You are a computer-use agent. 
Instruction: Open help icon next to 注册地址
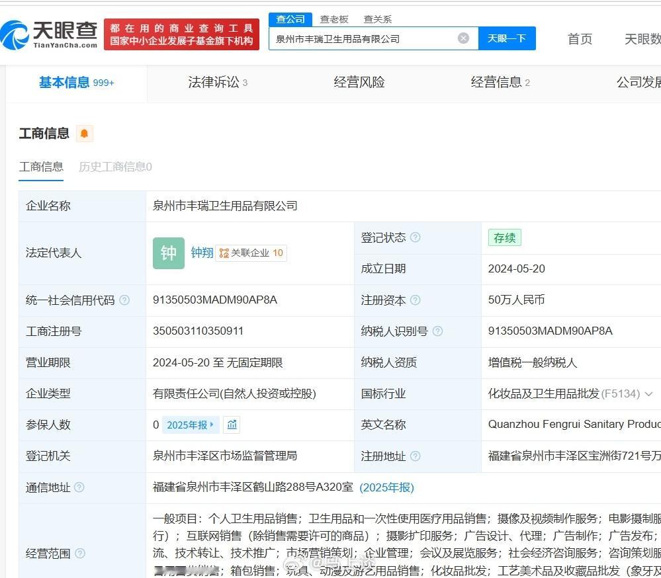[x=416, y=456]
